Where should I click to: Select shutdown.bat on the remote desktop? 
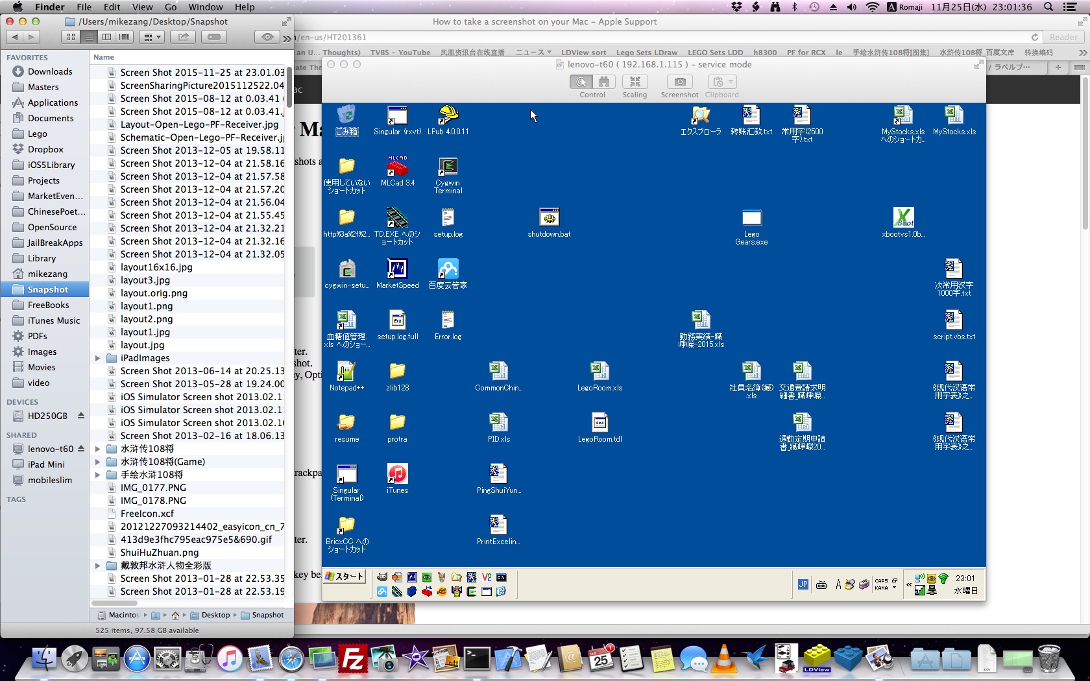(x=549, y=222)
